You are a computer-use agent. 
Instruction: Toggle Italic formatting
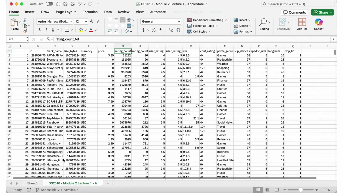click(46, 30)
